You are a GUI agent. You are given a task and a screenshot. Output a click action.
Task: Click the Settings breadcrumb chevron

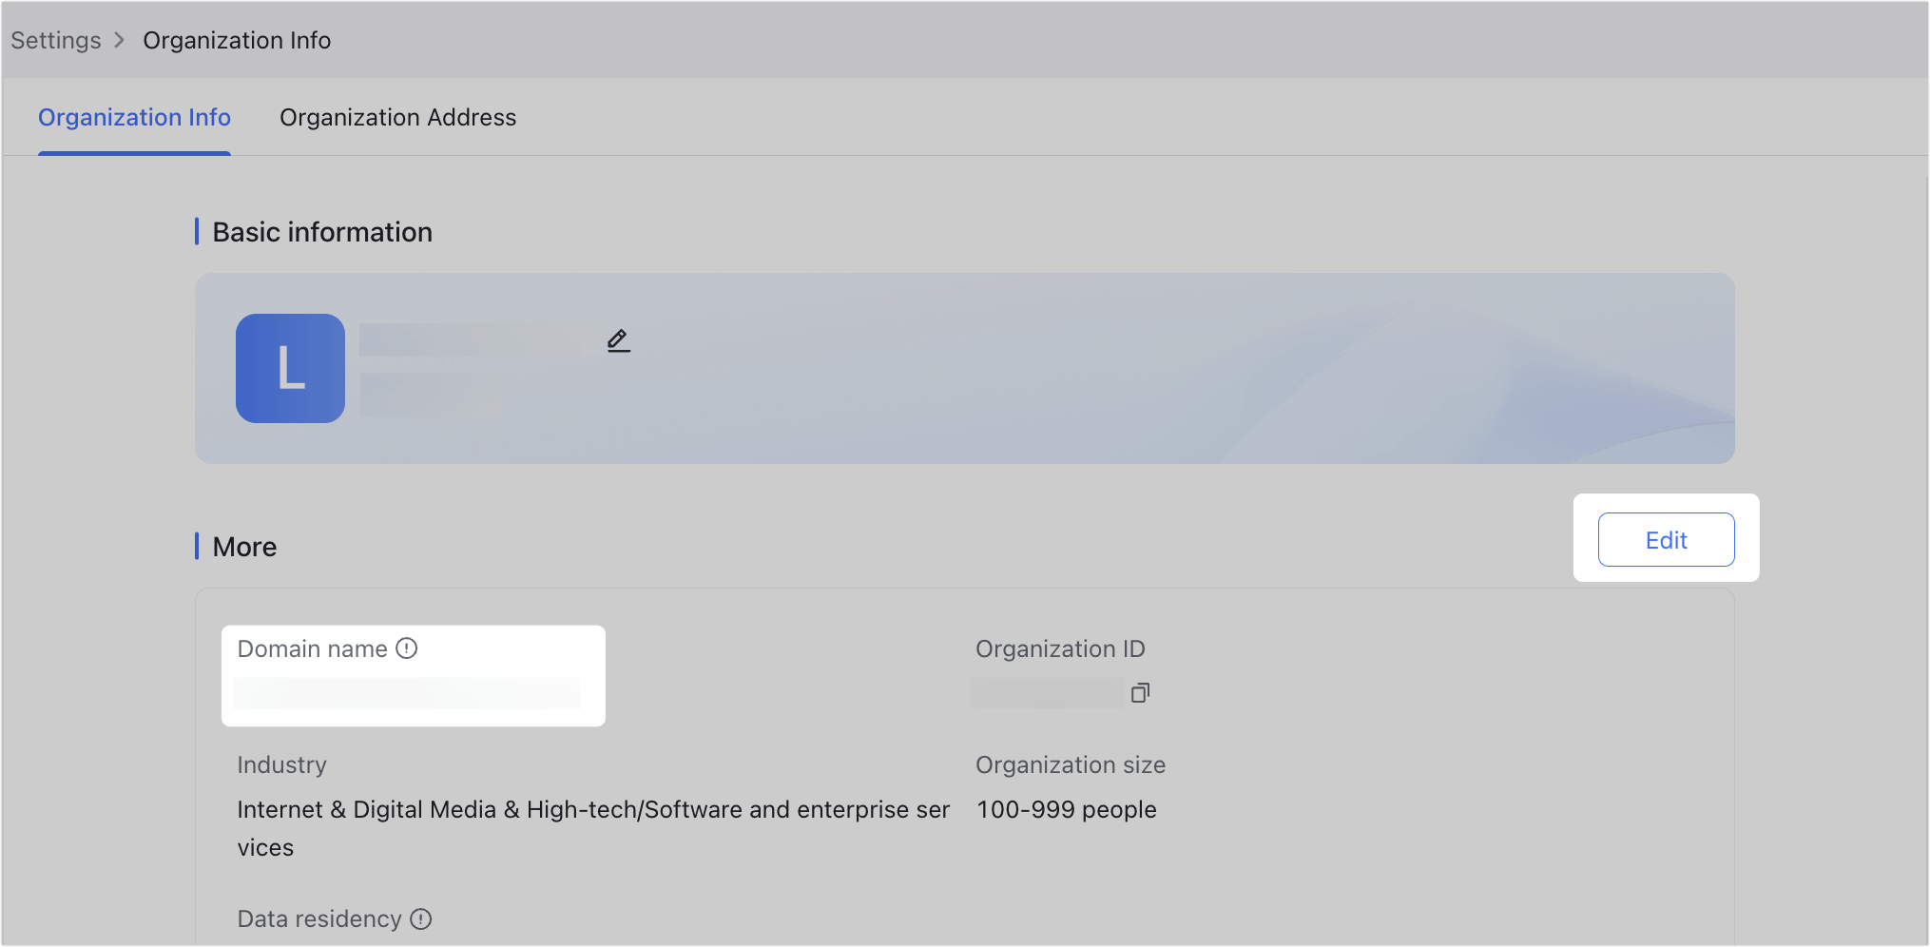(x=121, y=40)
